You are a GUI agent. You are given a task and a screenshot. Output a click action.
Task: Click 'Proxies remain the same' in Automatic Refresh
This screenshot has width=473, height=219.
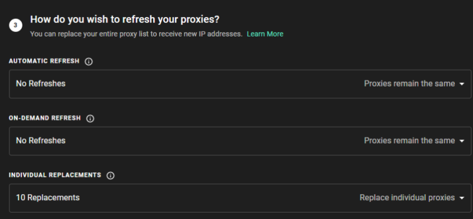[x=409, y=84]
